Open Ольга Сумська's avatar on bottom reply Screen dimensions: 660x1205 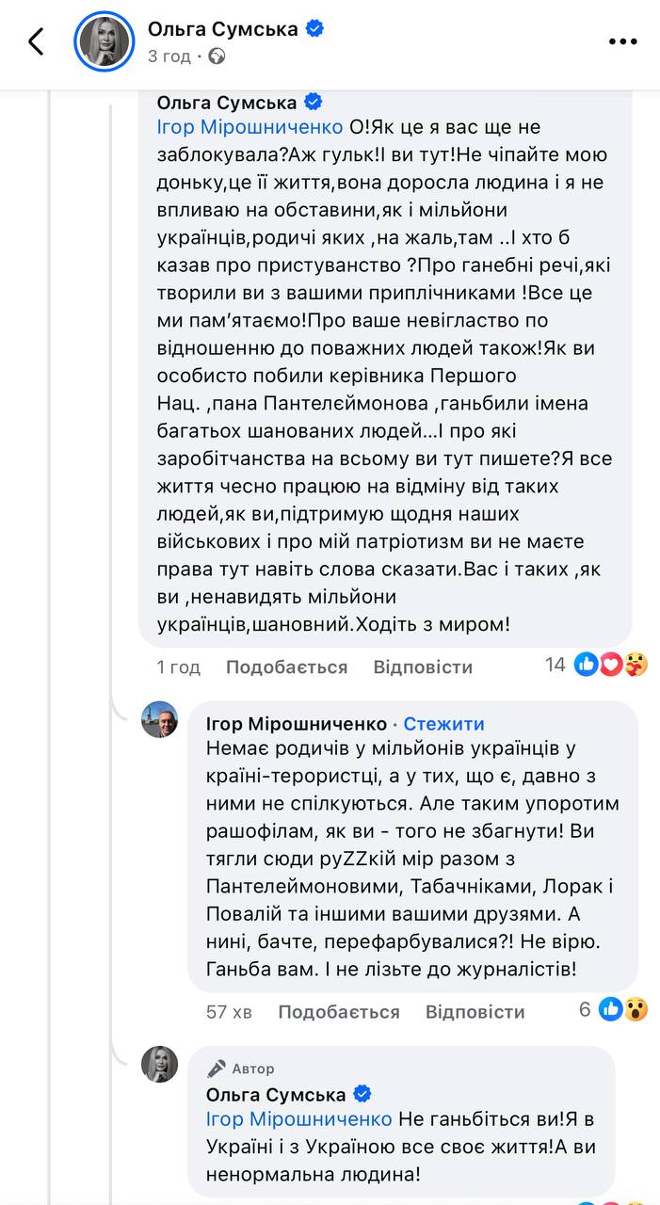(x=160, y=1064)
